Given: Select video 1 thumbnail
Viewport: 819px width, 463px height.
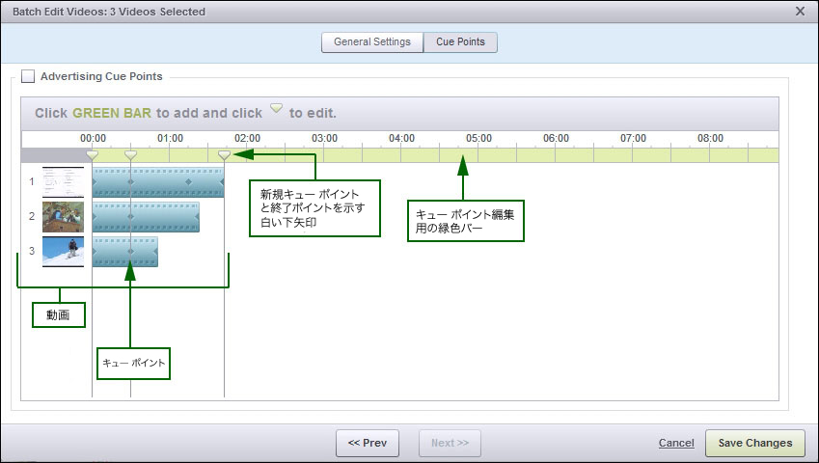Looking at the screenshot, I should pos(64,181).
